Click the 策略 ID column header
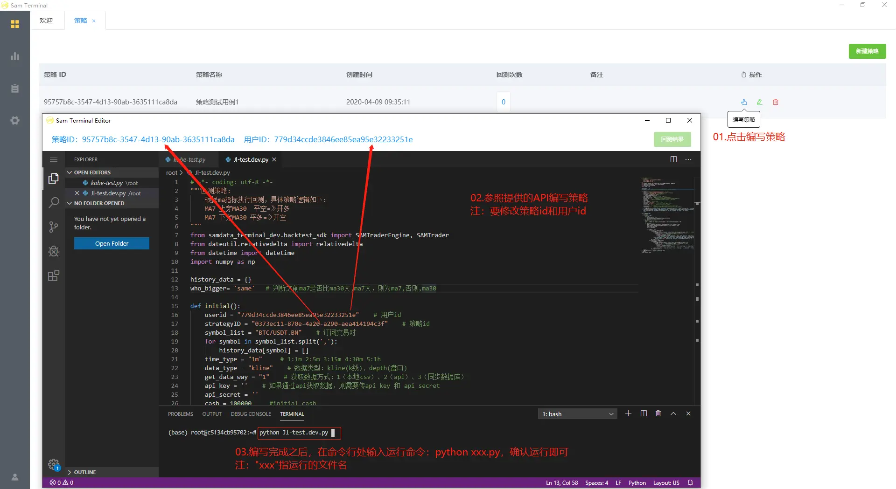The image size is (896, 489). pyautogui.click(x=55, y=75)
